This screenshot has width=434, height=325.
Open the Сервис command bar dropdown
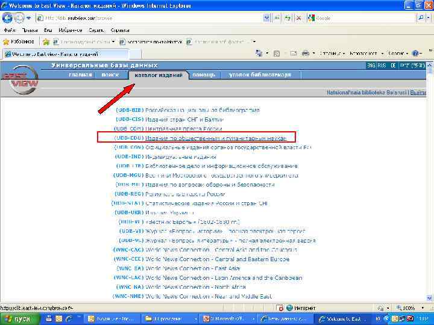point(398,54)
